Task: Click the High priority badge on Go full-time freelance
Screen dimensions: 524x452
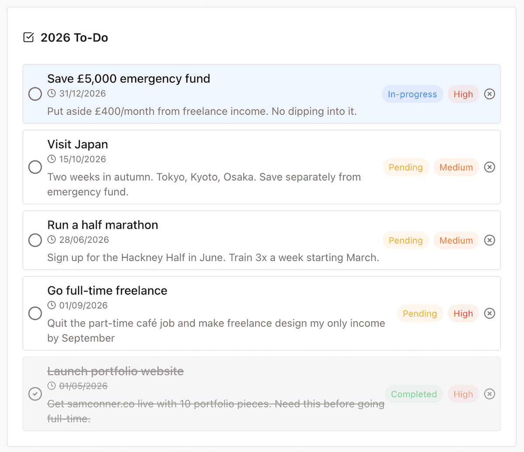Action: click(x=463, y=313)
